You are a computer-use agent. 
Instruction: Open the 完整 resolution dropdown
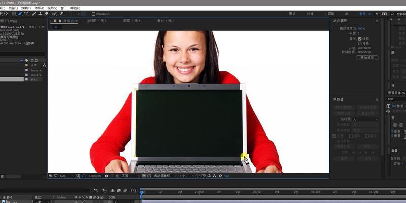pos(130,176)
